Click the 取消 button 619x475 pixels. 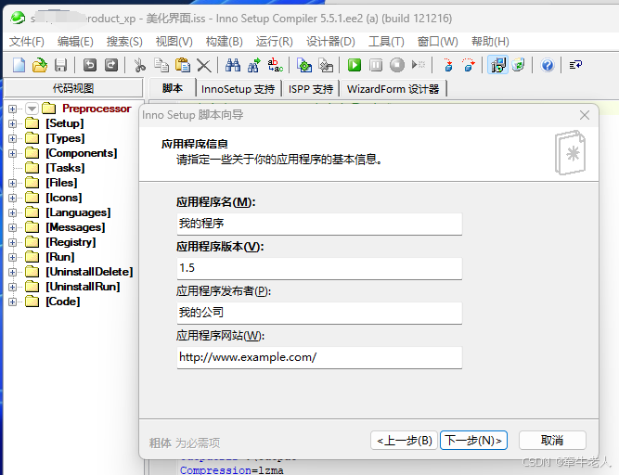coord(552,441)
